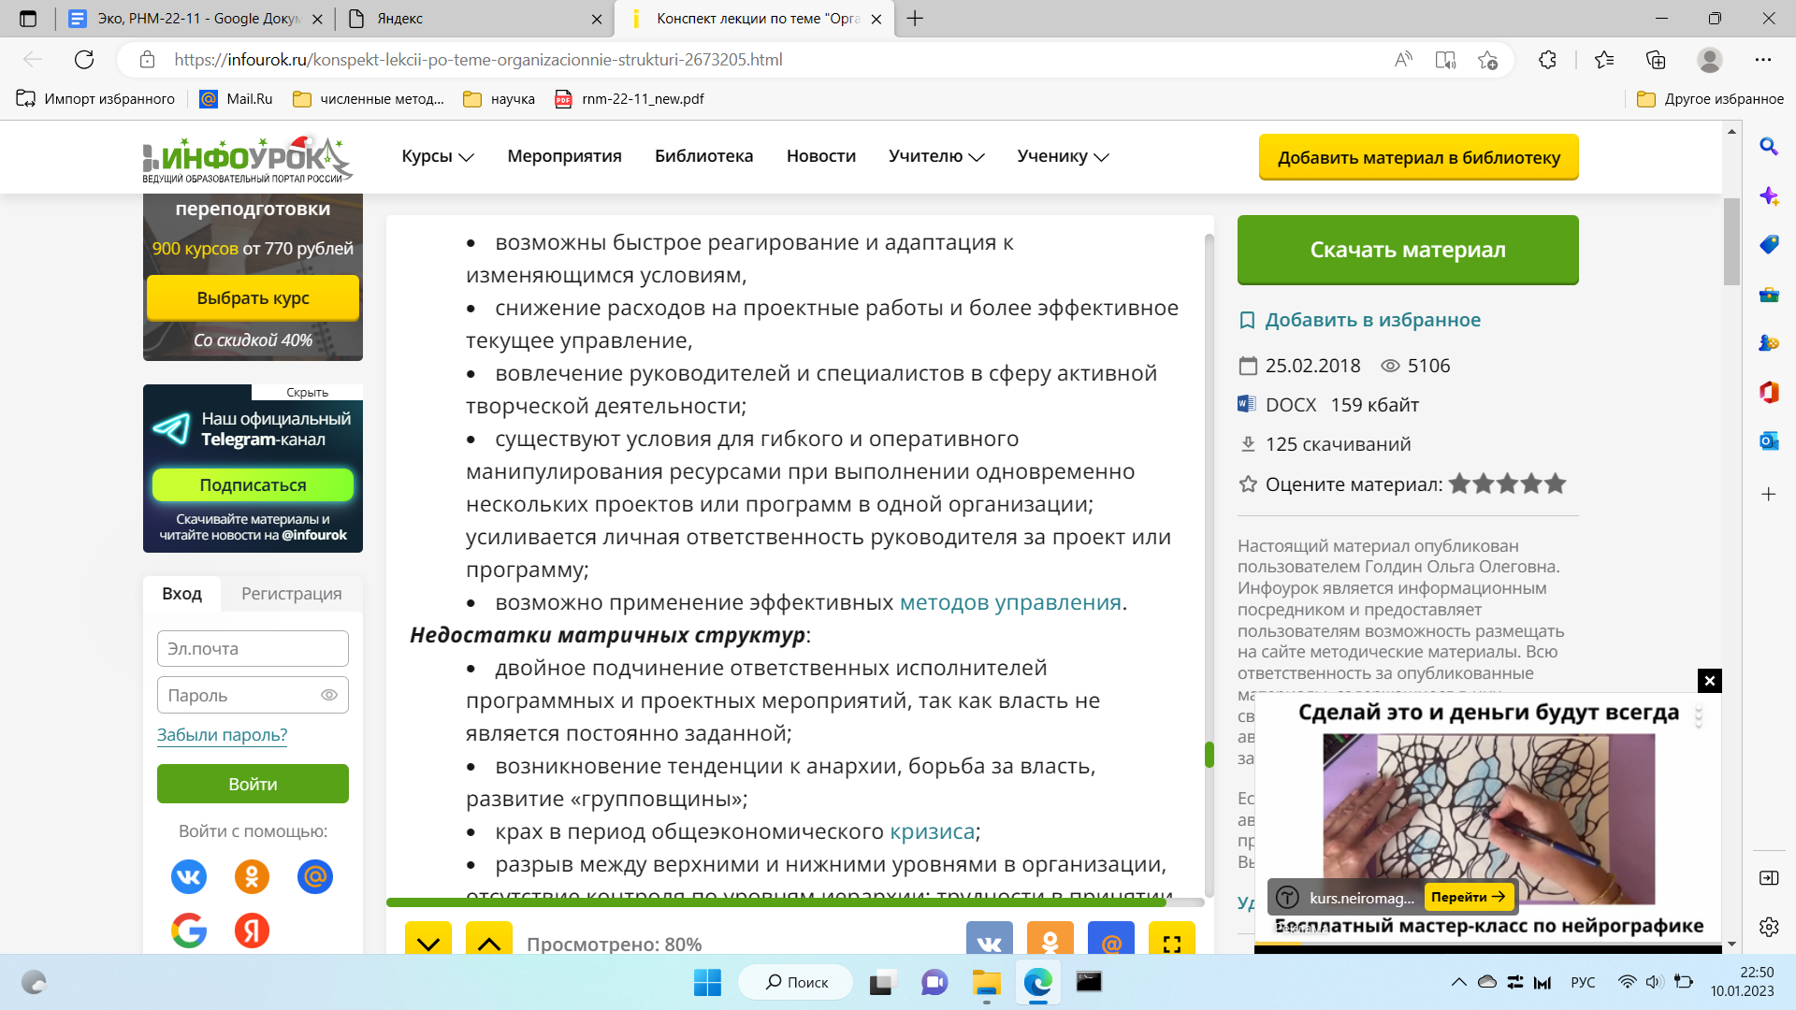Screen dimensions: 1796x1010
Task: Click the Edge sidebar search icon
Action: point(1768,146)
